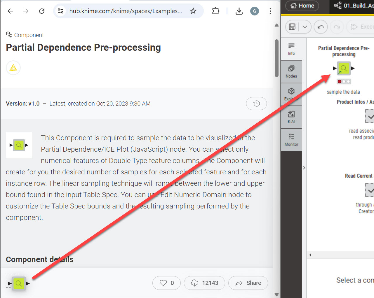Click the node's red traffic light status
This screenshot has width=374, height=298.
[x=340, y=82]
